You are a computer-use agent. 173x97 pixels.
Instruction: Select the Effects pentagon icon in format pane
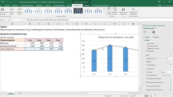pyautogui.click(x=149, y=32)
